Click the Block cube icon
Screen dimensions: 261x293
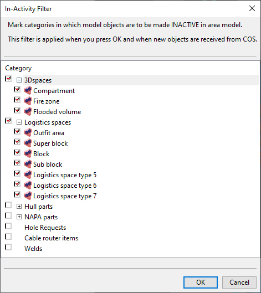tap(28, 154)
